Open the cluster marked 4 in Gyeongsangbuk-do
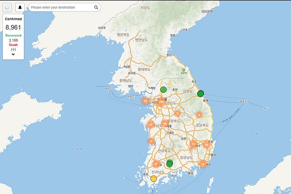The height and width of the screenshot is (194, 291). click(199, 115)
